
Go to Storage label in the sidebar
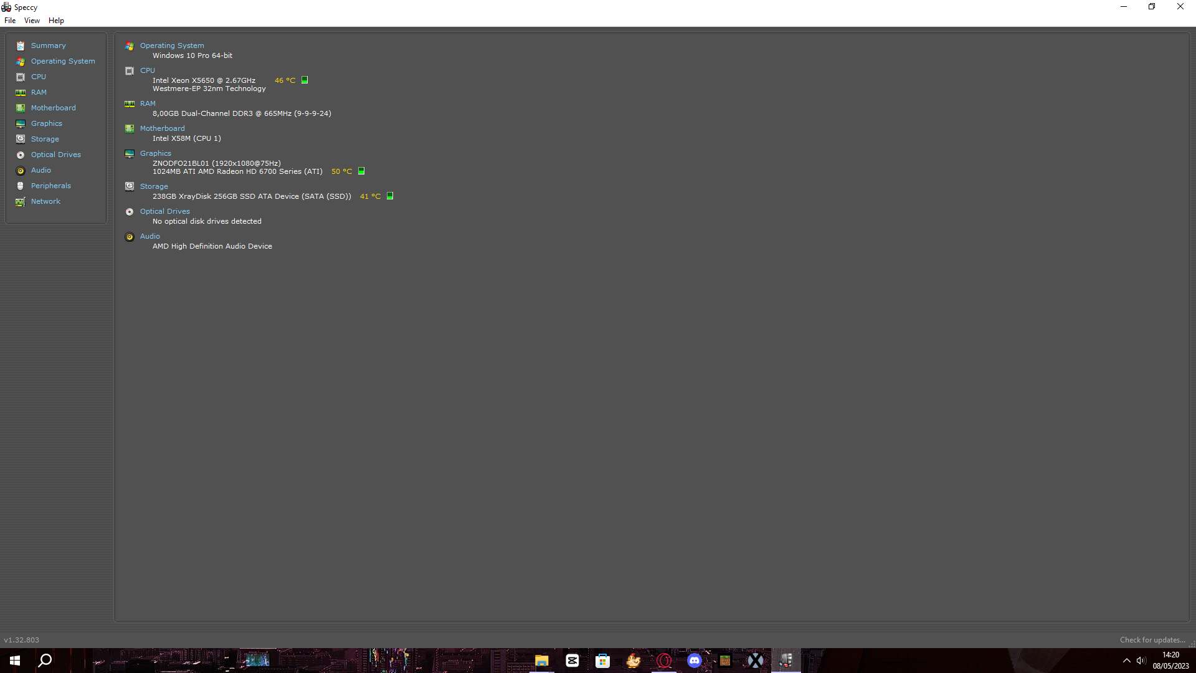(45, 139)
